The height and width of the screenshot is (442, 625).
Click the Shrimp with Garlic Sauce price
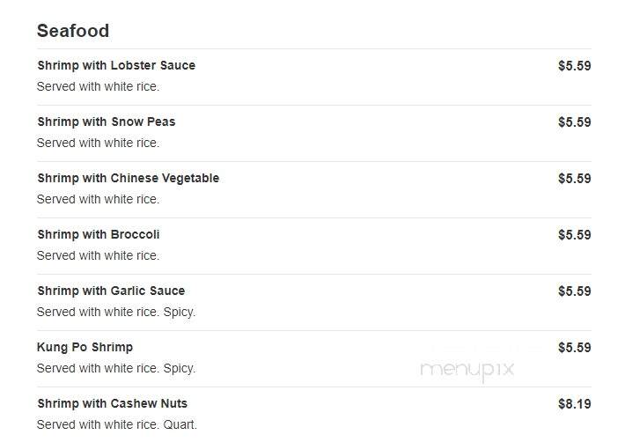point(574,291)
